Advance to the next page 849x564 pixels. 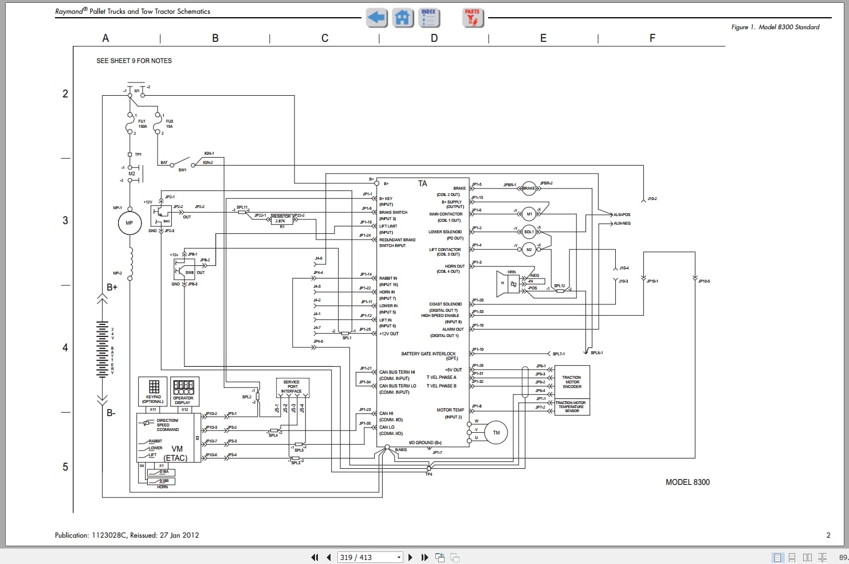[x=410, y=557]
